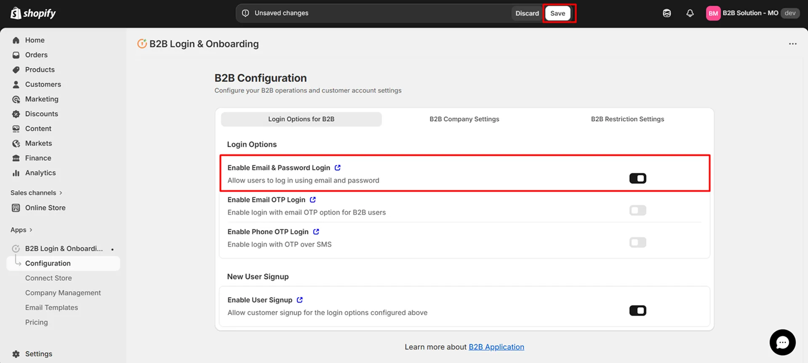This screenshot has width=808, height=363.
Task: Switch to B2B Company Settings tab
Action: click(x=464, y=119)
